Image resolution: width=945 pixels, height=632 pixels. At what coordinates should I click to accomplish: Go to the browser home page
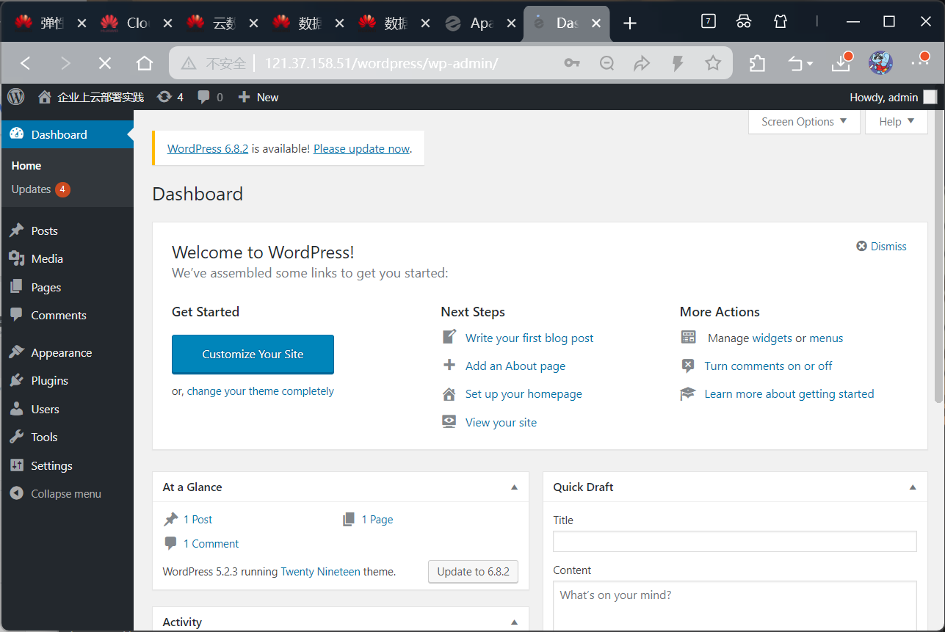click(145, 64)
